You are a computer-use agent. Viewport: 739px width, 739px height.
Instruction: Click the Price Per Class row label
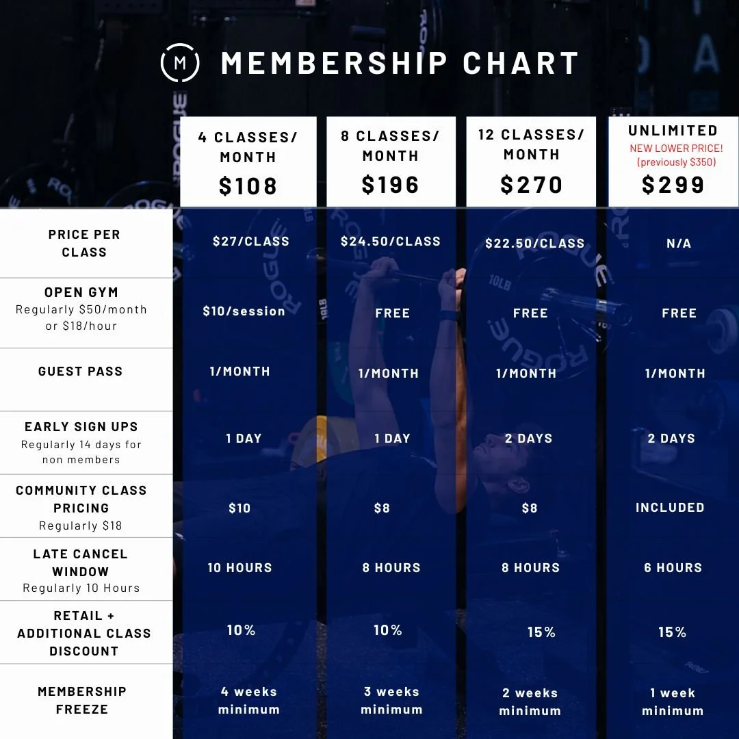coord(84,243)
